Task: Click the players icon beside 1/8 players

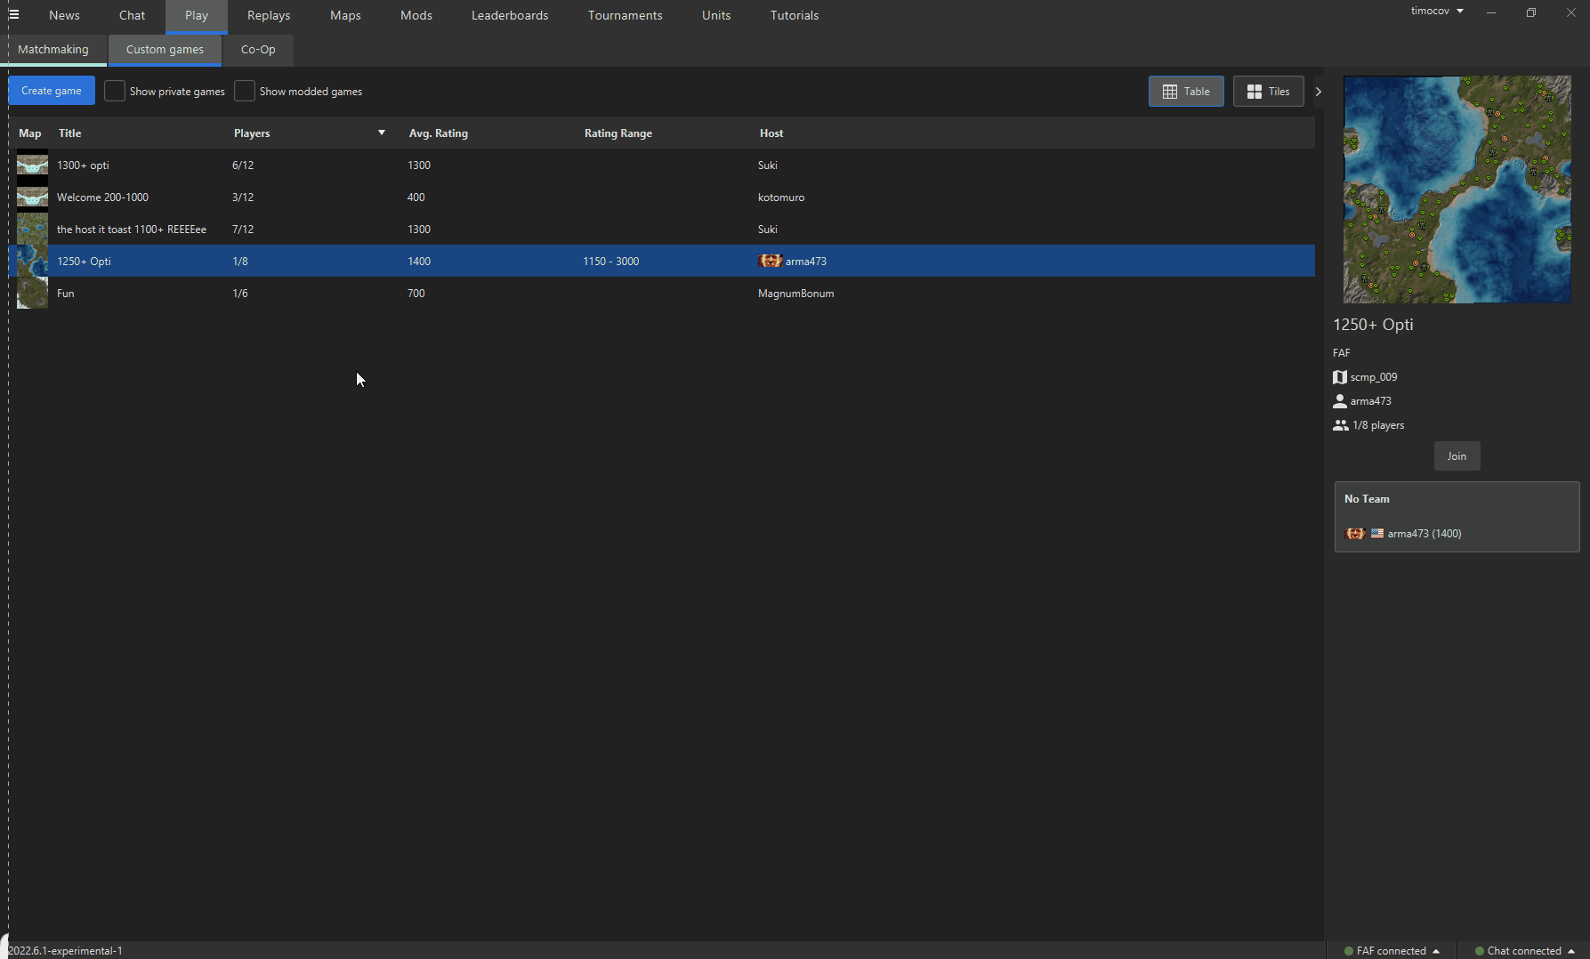Action: (1341, 424)
